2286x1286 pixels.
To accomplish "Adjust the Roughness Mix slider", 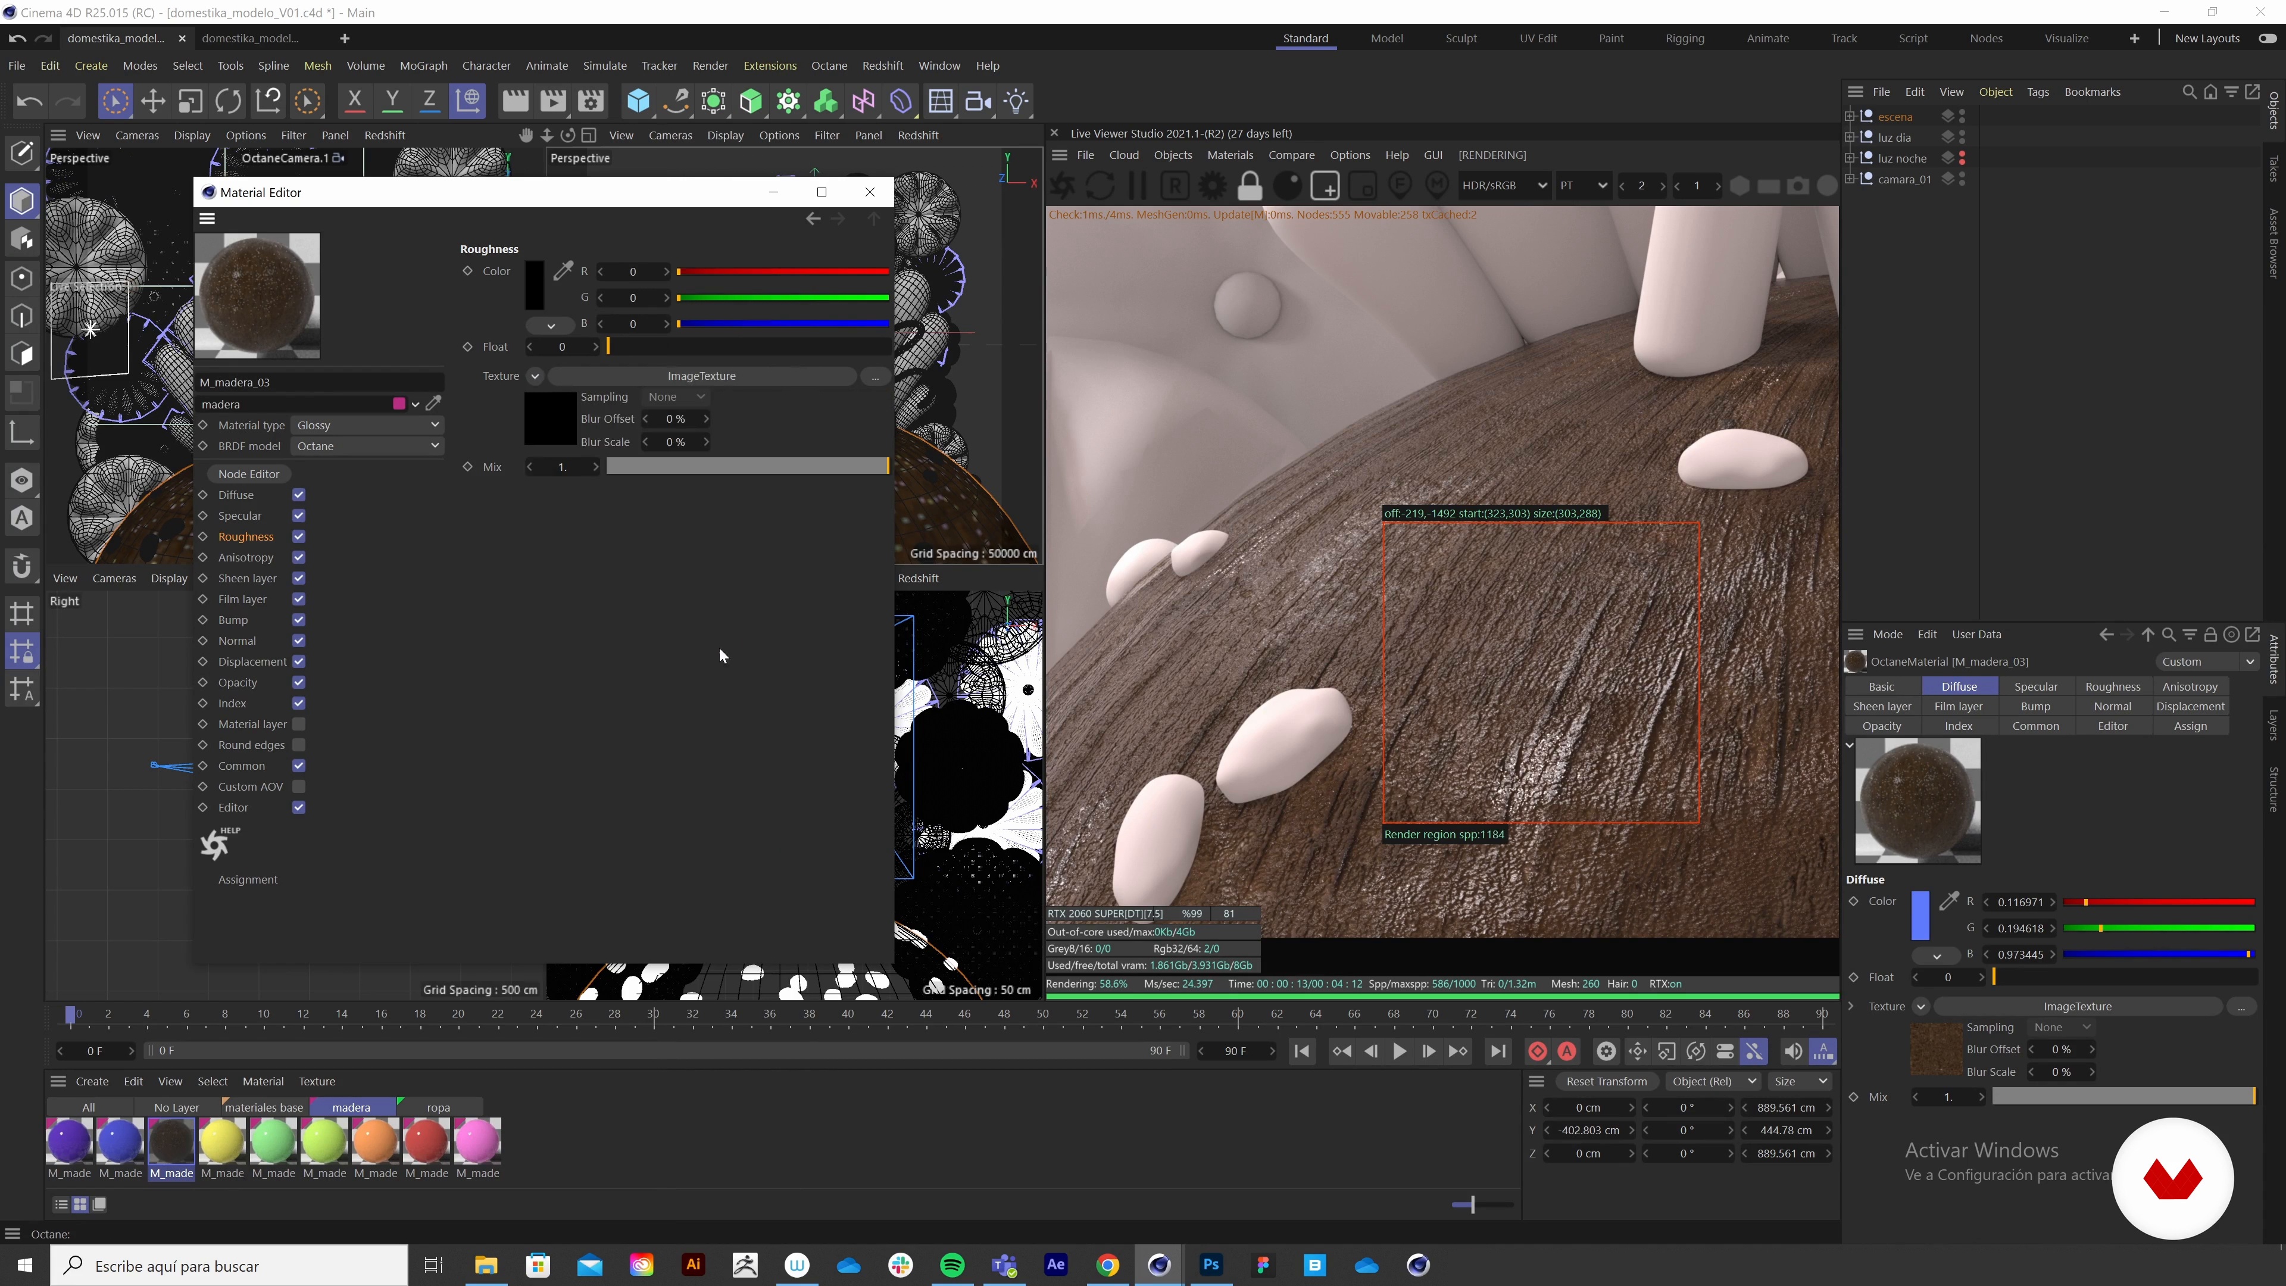I will [747, 467].
